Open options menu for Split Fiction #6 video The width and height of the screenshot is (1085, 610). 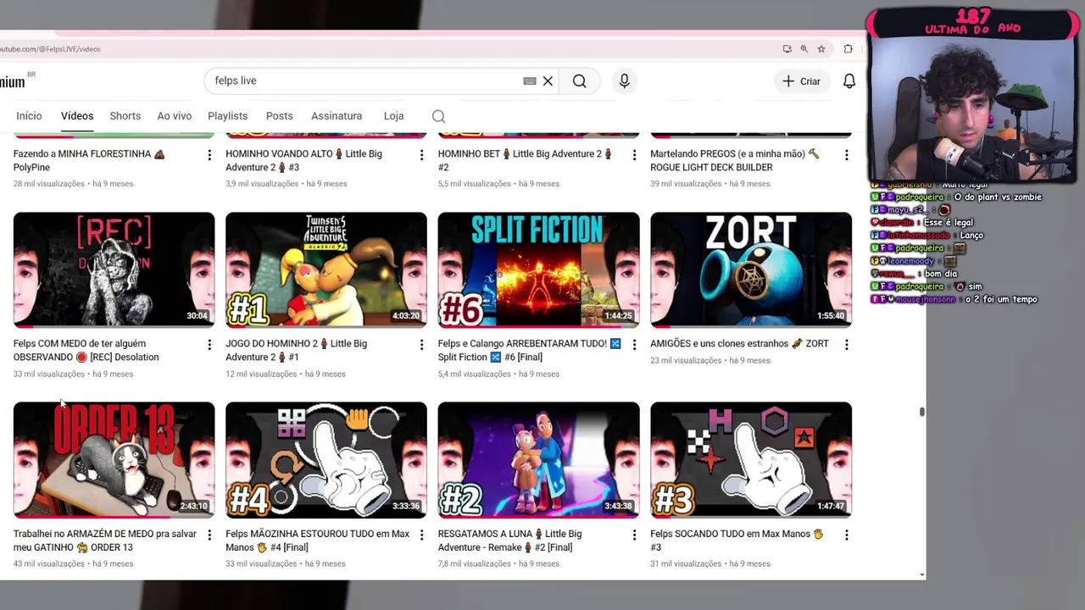click(634, 345)
